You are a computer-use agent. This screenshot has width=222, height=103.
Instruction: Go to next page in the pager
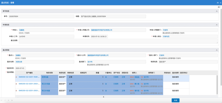[8, 100]
